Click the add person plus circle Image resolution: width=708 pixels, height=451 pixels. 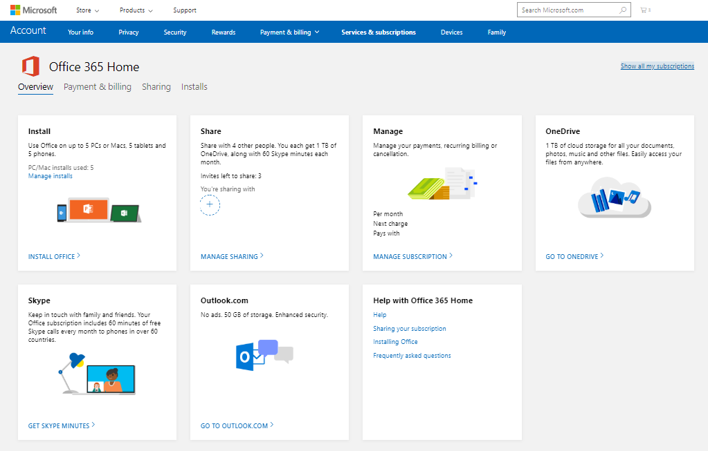pyautogui.click(x=210, y=205)
